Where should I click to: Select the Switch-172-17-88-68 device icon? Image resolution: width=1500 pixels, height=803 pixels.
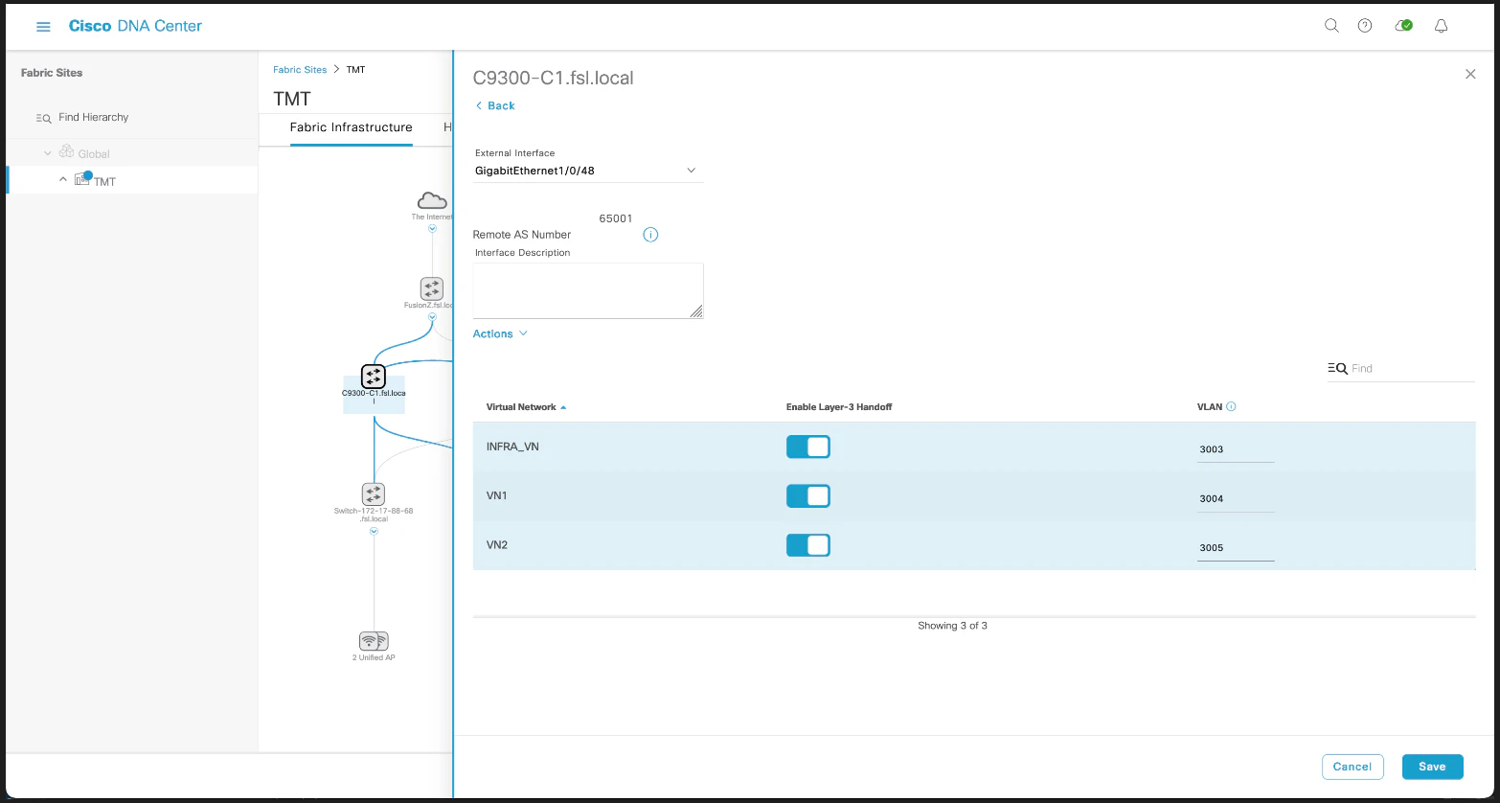pos(374,494)
